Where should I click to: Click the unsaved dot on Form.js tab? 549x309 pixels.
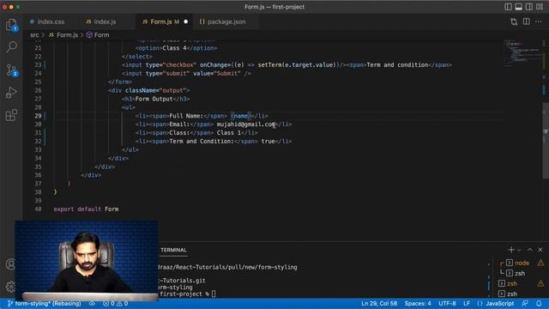coord(186,21)
